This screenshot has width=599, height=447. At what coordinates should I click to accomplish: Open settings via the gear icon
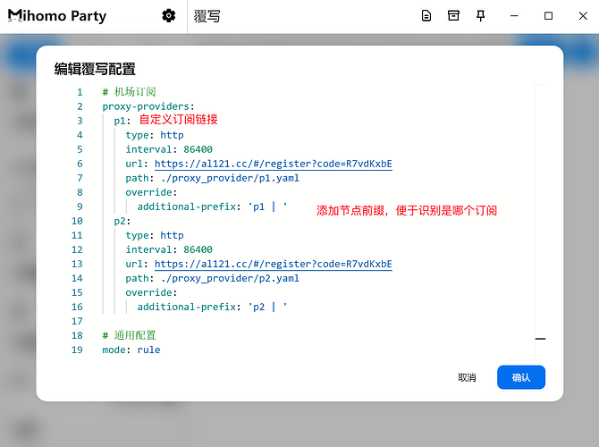pyautogui.click(x=168, y=16)
